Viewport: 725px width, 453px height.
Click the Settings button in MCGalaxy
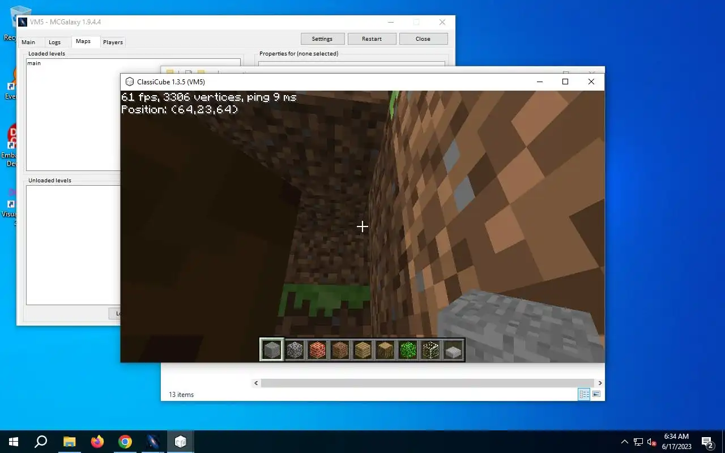point(322,39)
